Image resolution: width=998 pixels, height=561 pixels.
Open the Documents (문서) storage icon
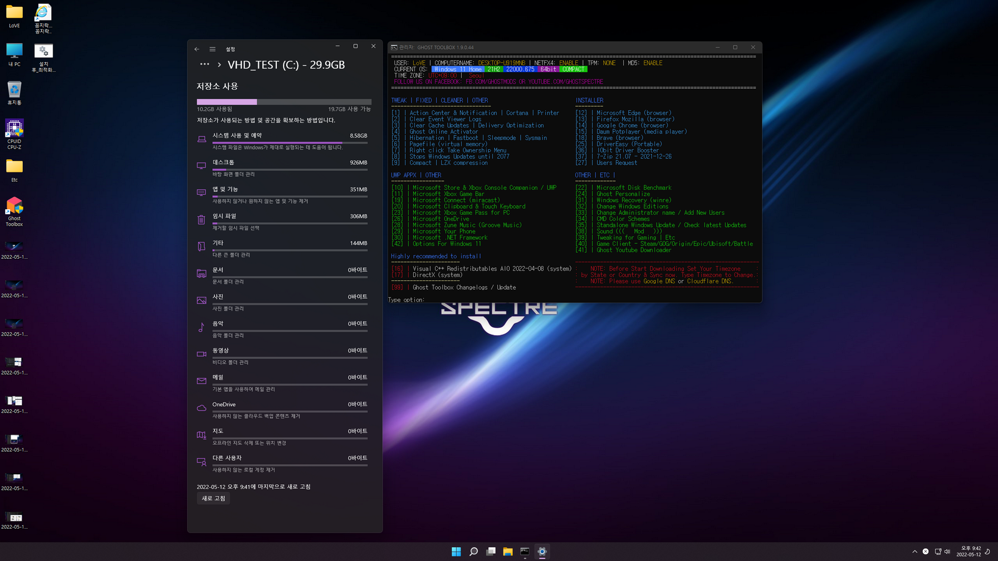(x=202, y=273)
